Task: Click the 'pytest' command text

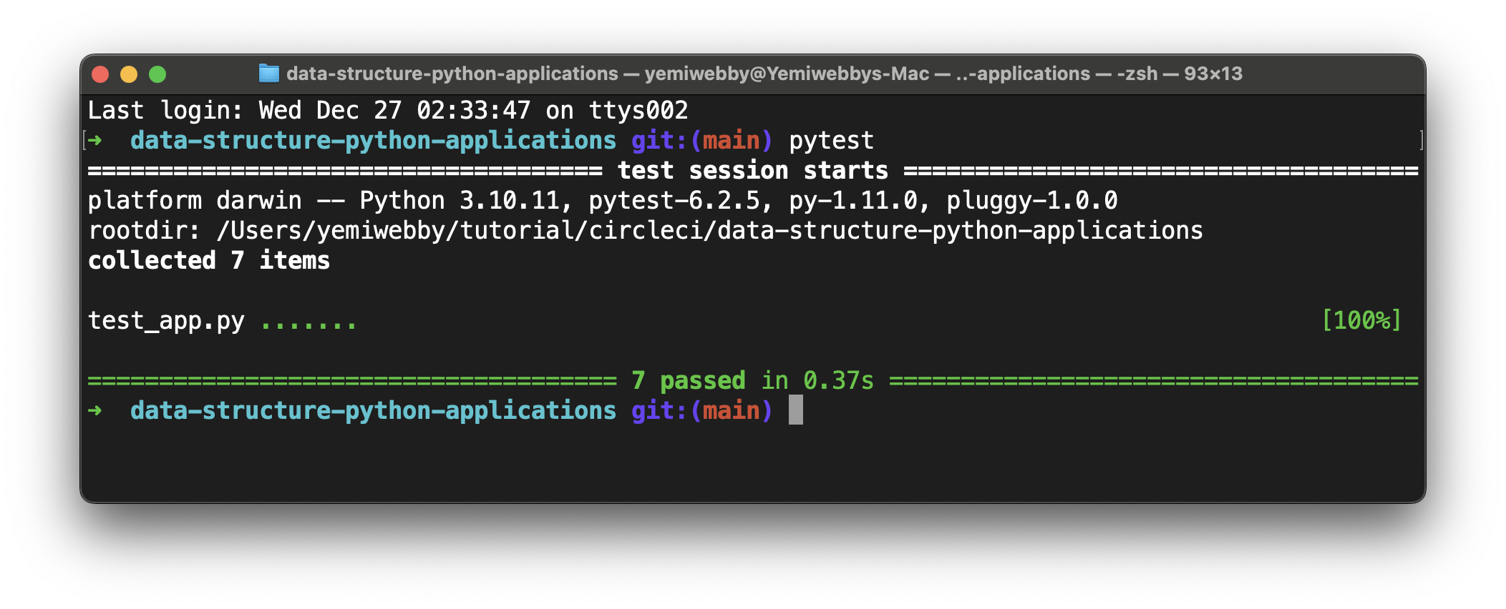Action: (831, 141)
